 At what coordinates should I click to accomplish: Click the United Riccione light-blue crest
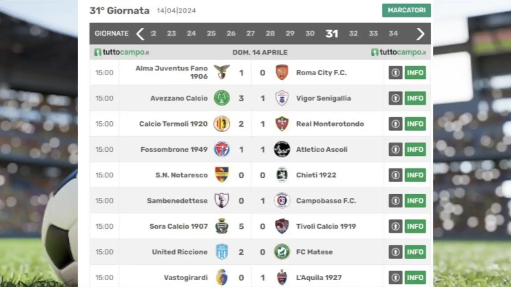[x=222, y=252]
